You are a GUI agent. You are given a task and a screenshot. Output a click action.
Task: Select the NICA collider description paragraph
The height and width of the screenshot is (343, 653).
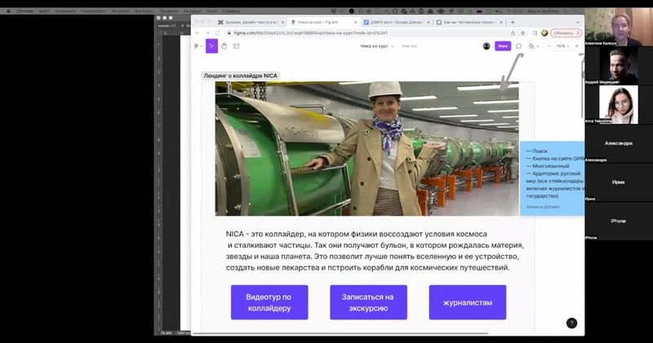[x=375, y=251]
